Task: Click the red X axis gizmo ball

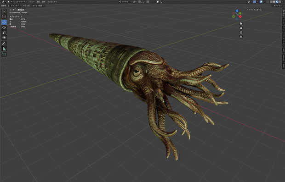Action: (240, 17)
